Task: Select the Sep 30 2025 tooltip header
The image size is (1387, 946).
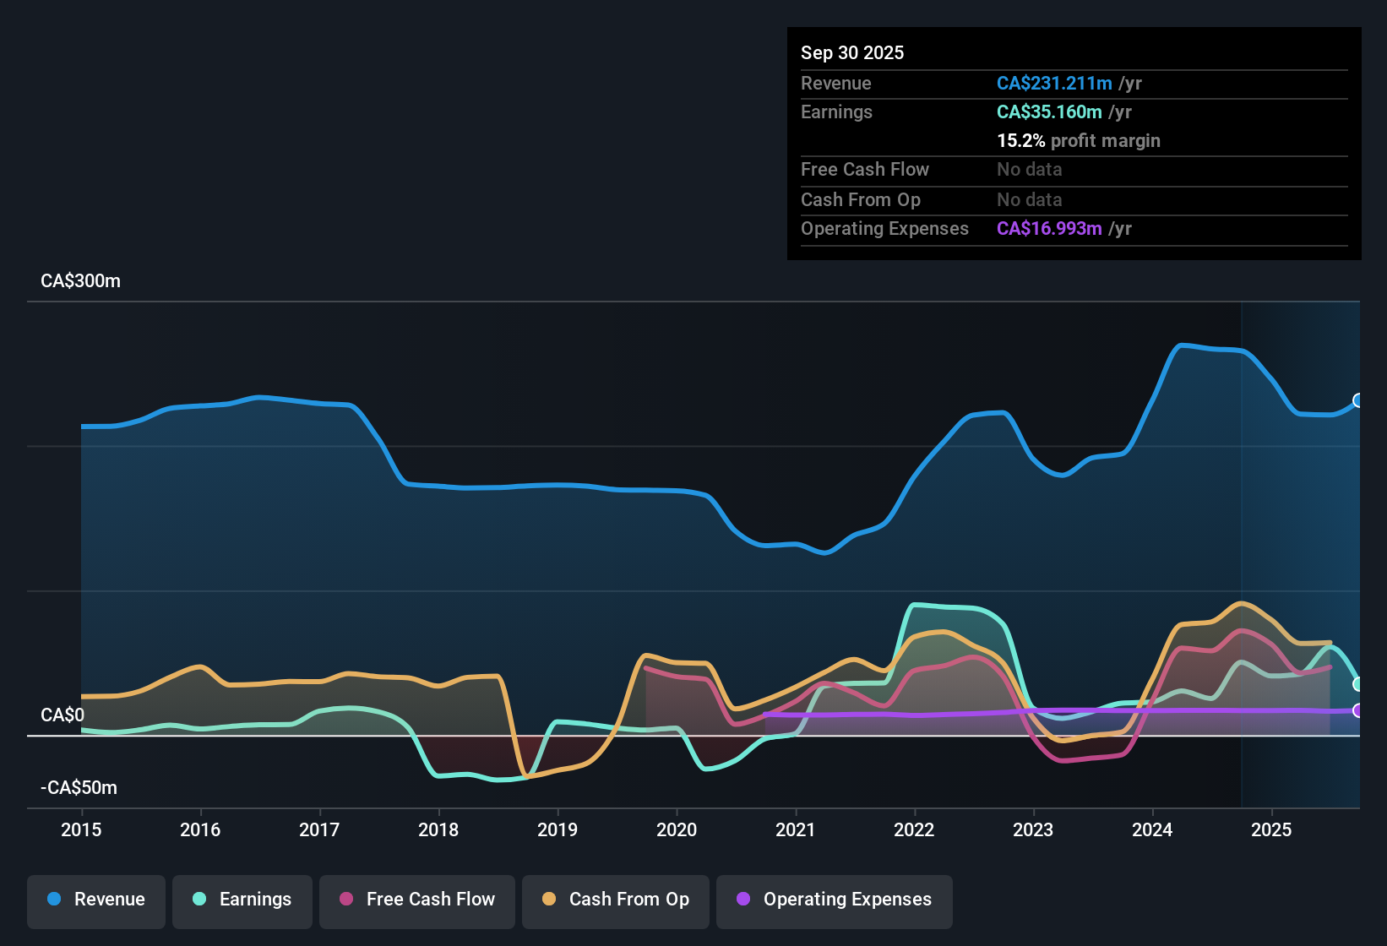Action: [x=852, y=52]
